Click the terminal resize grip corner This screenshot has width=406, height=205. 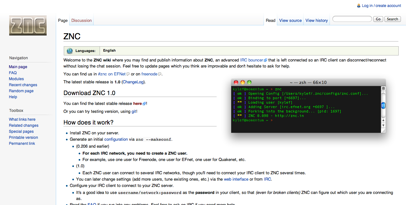pos(383,130)
